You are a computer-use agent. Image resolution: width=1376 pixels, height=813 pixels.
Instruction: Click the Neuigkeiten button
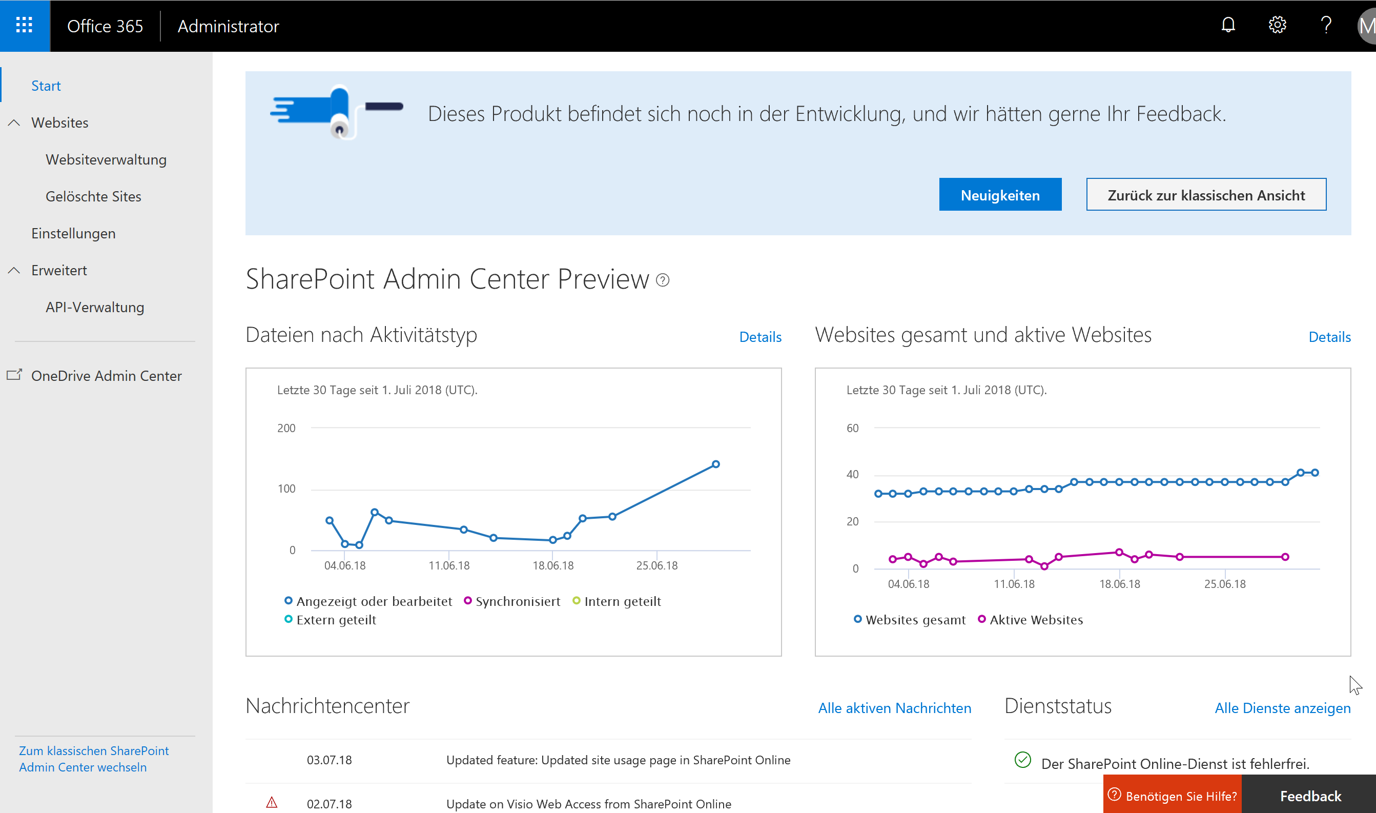(1000, 194)
